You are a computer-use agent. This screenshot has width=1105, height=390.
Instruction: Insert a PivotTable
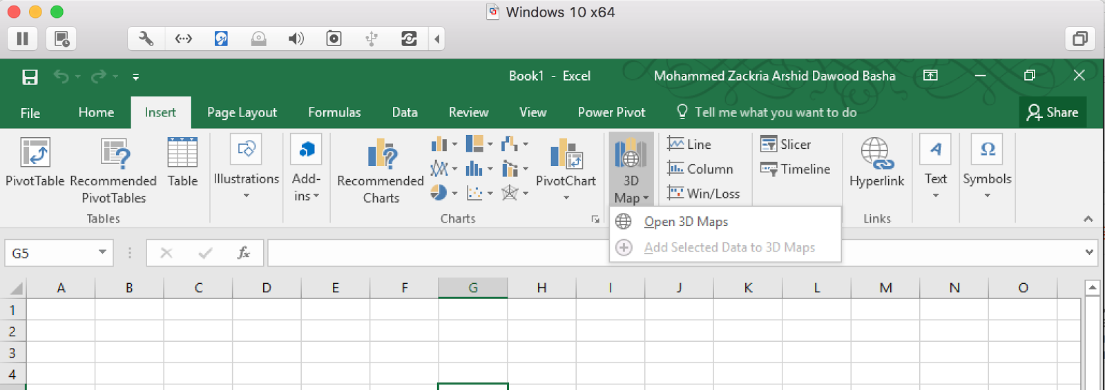pos(35,163)
